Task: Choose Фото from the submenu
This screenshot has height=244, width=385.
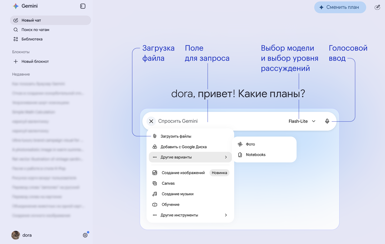Action: coord(264,144)
